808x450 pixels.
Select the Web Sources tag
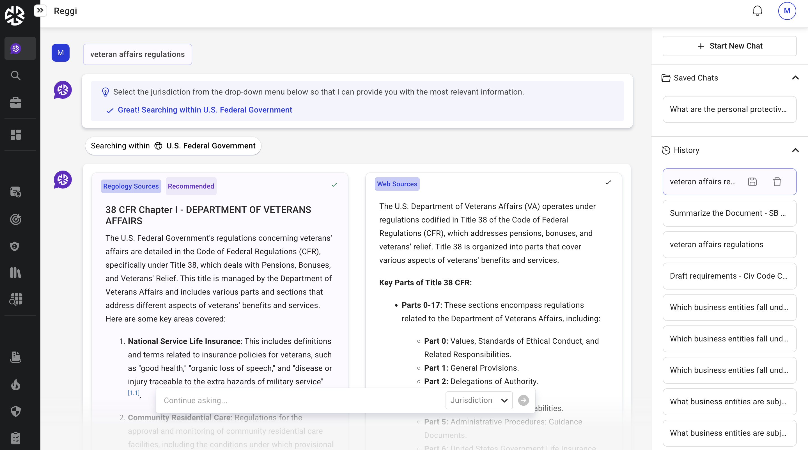tap(397, 184)
